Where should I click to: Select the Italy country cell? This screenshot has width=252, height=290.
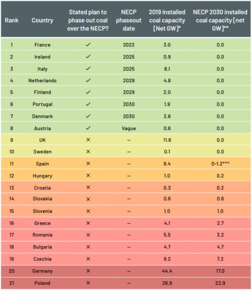(x=42, y=69)
